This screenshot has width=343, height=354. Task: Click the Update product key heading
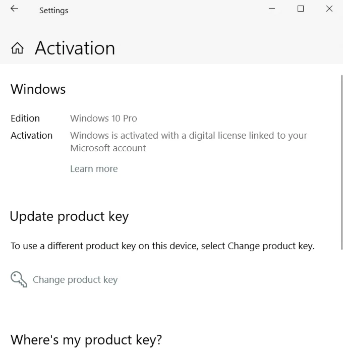tap(69, 216)
